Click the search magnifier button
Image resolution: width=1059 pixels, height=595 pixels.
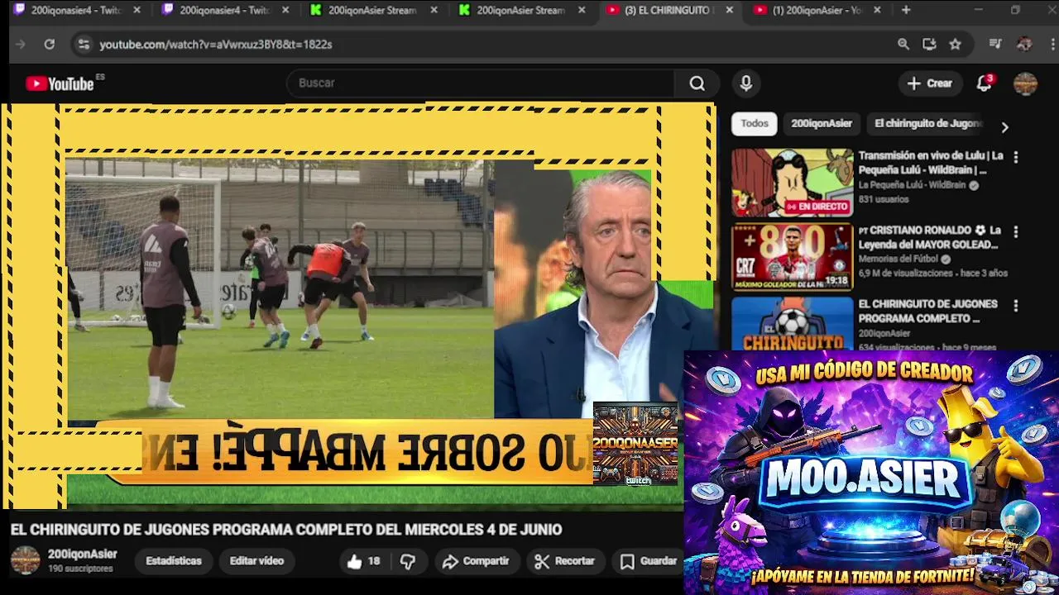click(697, 83)
